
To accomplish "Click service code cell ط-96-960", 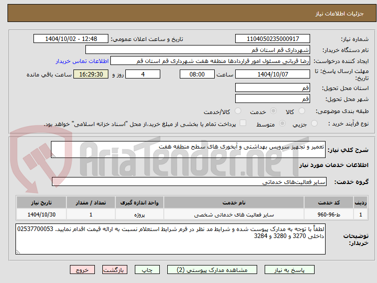I will [329, 214].
